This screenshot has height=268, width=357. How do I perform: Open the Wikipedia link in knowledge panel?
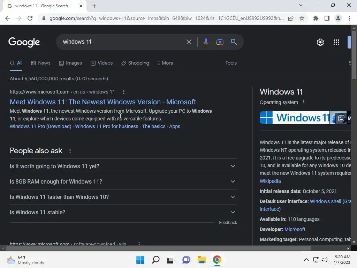pyautogui.click(x=270, y=181)
